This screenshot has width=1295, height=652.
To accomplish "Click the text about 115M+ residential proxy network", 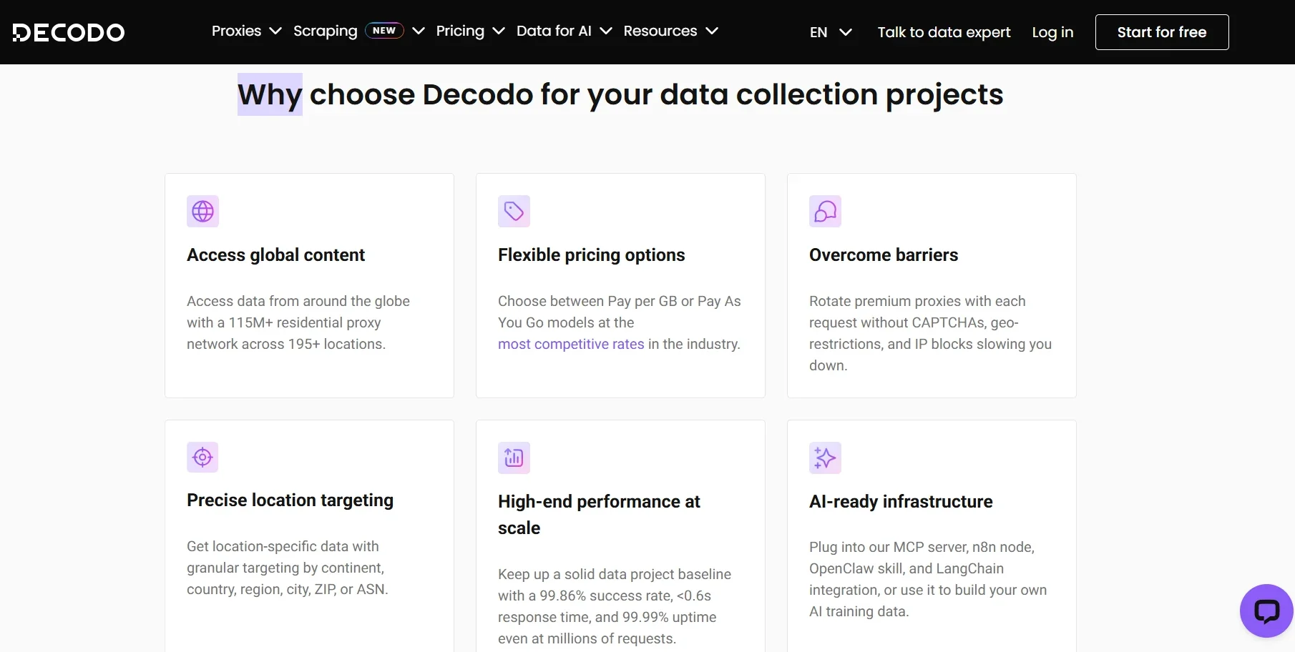I will point(298,322).
